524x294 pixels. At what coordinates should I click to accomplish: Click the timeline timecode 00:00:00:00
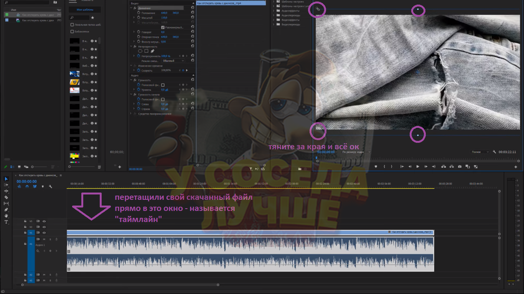click(x=27, y=181)
